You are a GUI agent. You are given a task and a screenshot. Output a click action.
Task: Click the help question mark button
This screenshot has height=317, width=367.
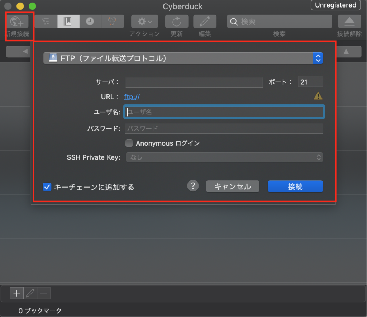pos(193,186)
